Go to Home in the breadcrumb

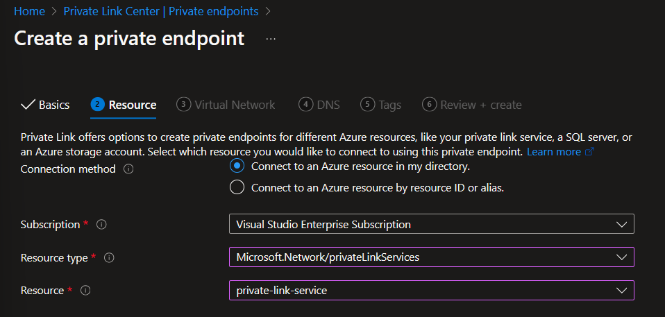(x=29, y=11)
